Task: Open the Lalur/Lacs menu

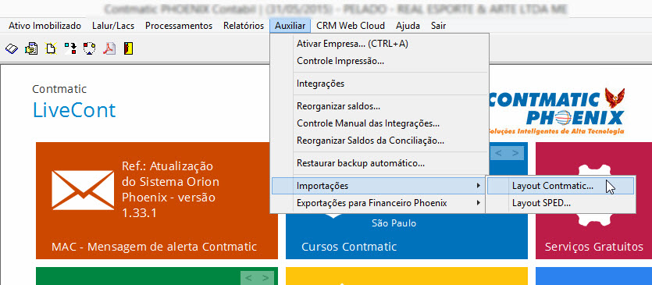Action: [113, 26]
